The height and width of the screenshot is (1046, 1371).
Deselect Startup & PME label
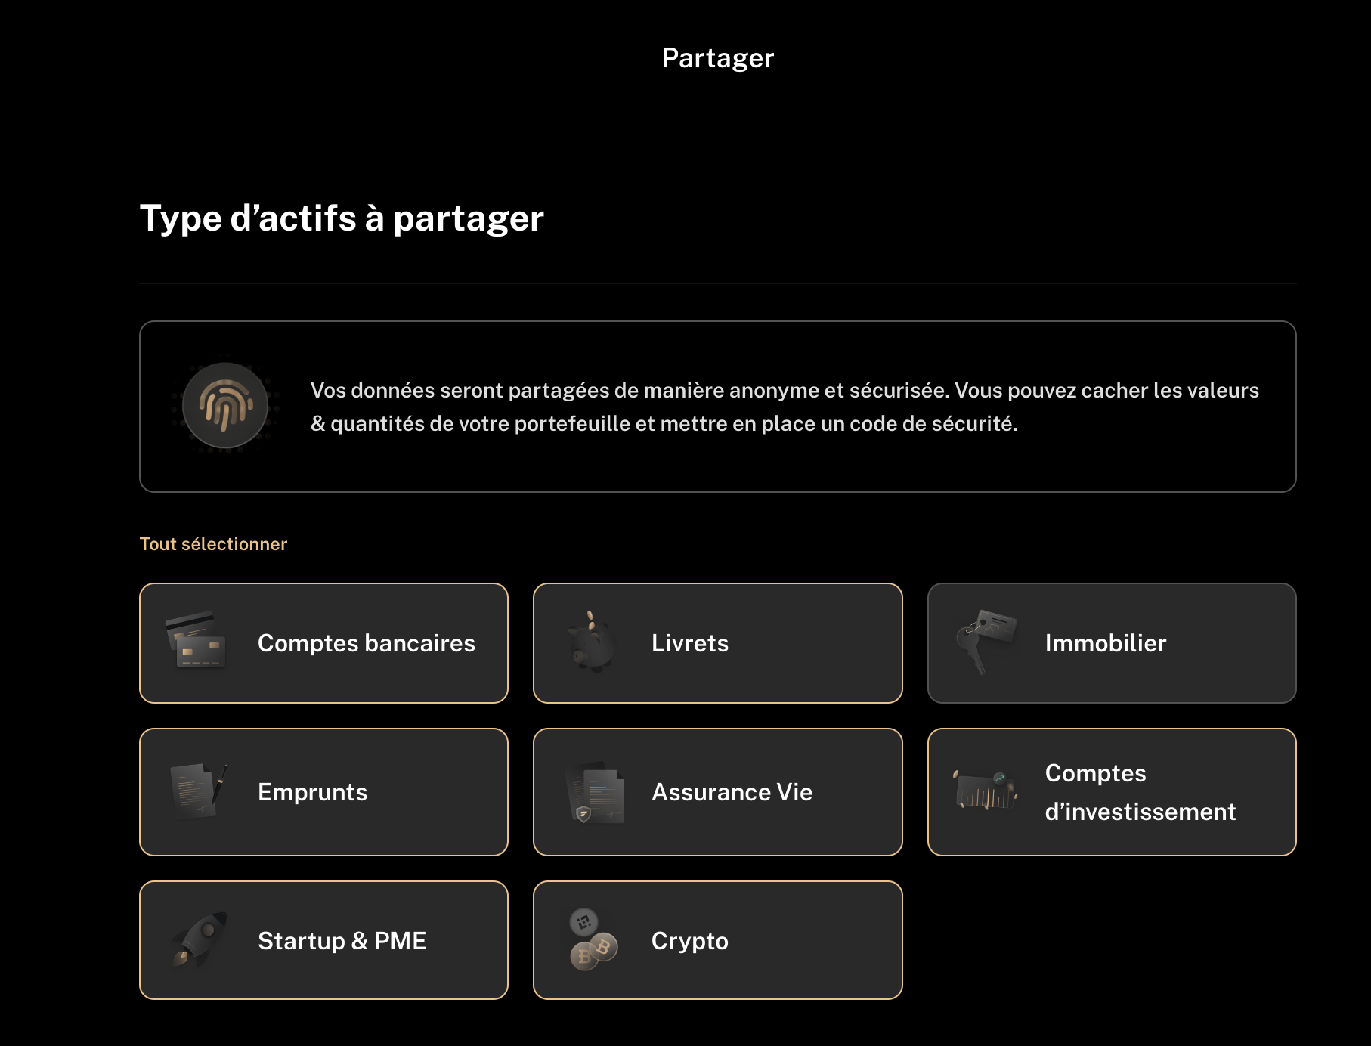(x=342, y=940)
